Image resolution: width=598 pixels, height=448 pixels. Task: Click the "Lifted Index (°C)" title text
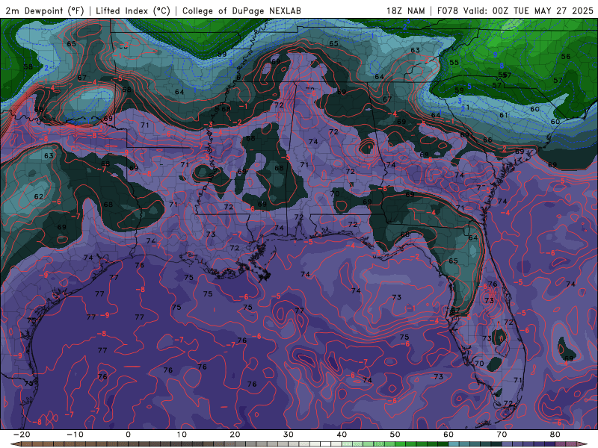point(133,10)
